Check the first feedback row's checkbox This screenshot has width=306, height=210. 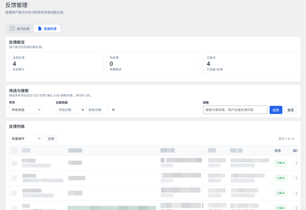(x=14, y=163)
